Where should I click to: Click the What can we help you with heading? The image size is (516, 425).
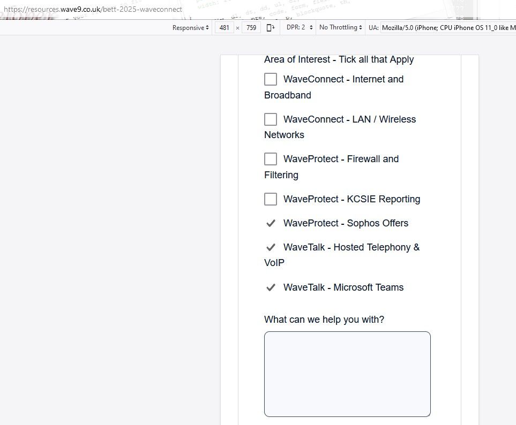tap(323, 320)
